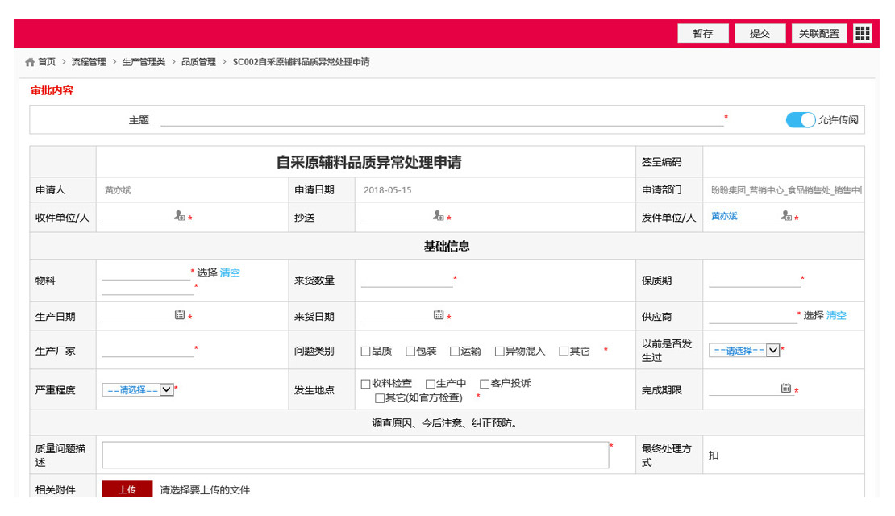This screenshot has width=895, height=516.
Task: Navigate to 品质管理 breadcrumb item
Action: pyautogui.click(x=198, y=62)
